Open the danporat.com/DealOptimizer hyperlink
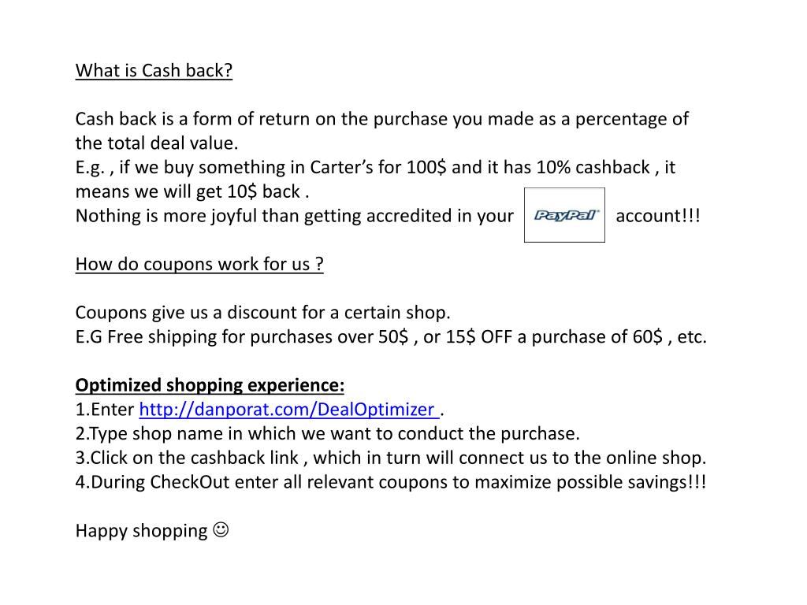This screenshot has height=605, width=807. (288, 410)
